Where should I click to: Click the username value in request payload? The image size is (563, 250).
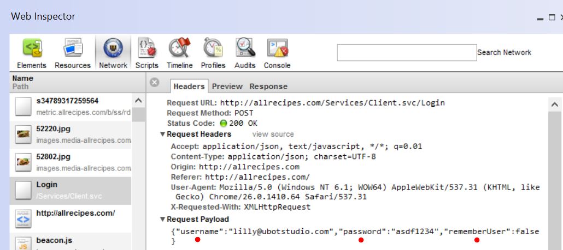(x=281, y=232)
